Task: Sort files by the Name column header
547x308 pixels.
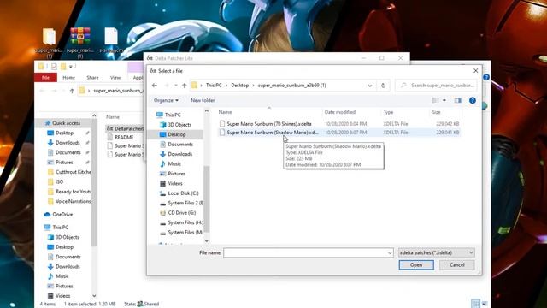Action: point(225,112)
